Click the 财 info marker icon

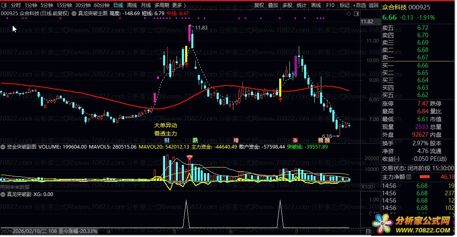(167, 140)
